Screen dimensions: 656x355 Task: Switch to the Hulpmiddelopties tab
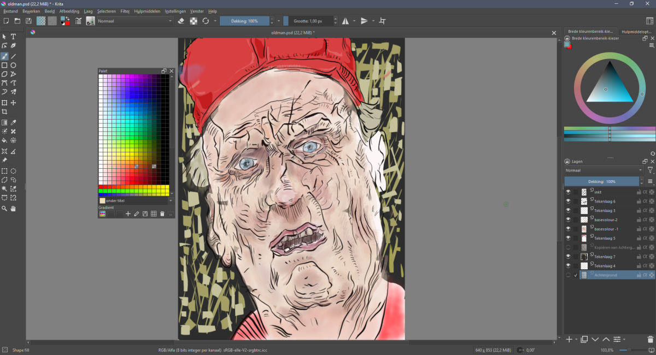(637, 32)
